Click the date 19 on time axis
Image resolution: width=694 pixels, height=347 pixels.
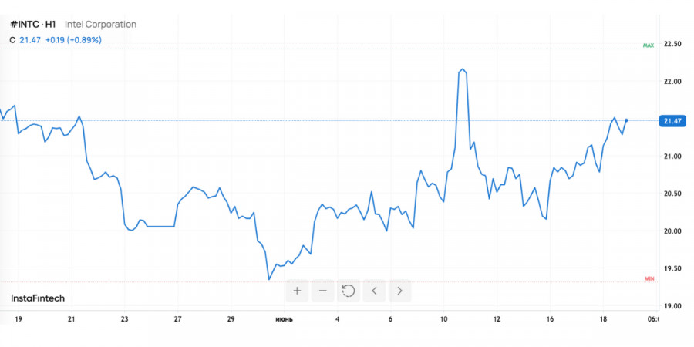coord(19,318)
